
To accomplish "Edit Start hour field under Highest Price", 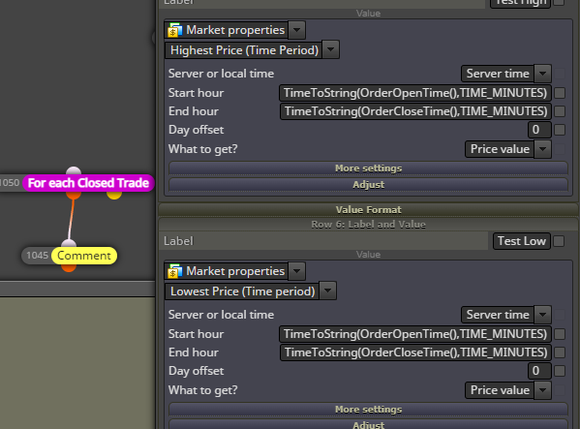I will tap(415, 93).
